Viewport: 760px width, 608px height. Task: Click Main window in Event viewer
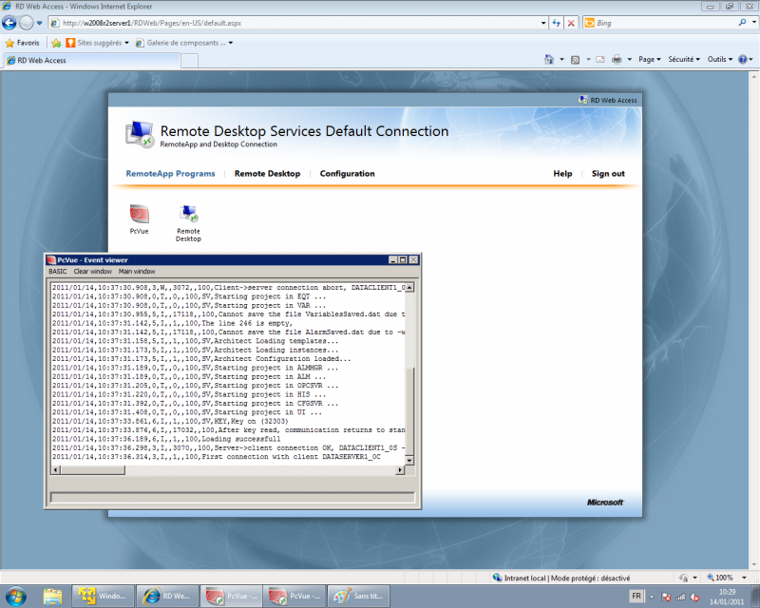click(x=137, y=272)
